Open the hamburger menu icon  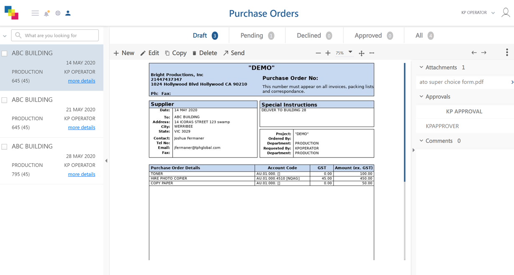coord(35,13)
